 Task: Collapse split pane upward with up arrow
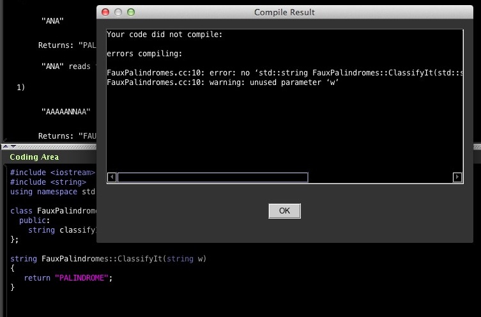pyautogui.click(x=4, y=146)
